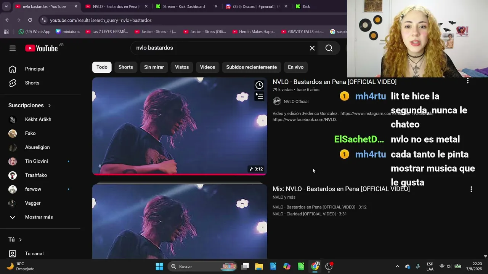Open the Chrome apps grid shortcut
This screenshot has height=274, width=488.
click(6, 32)
